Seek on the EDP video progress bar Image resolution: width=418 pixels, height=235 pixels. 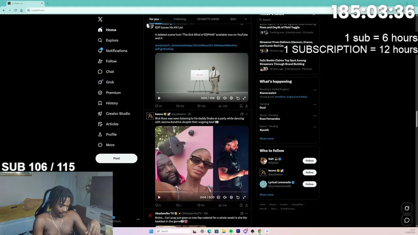click(x=201, y=93)
